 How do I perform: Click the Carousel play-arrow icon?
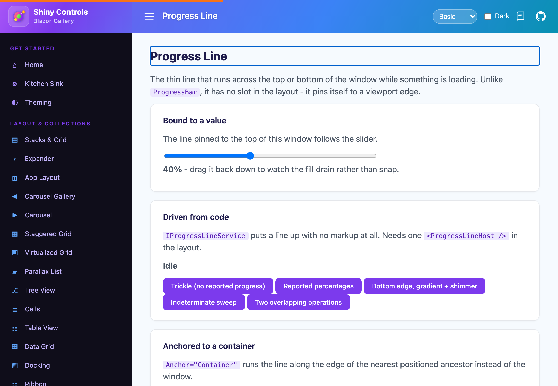click(15, 215)
